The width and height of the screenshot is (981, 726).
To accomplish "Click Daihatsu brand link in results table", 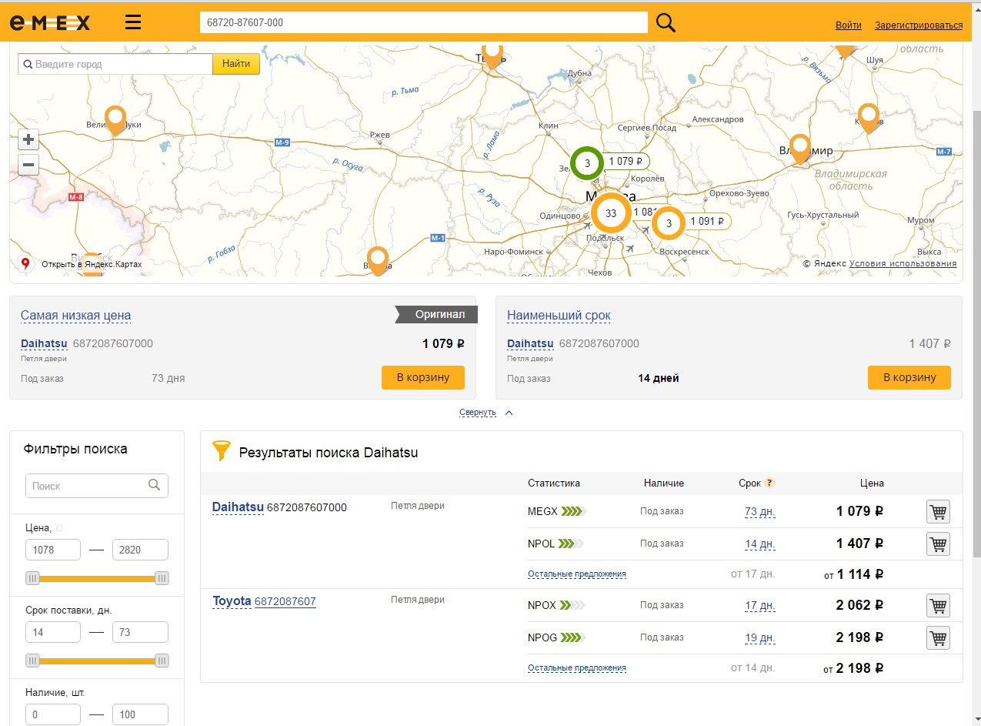I will 238,507.
